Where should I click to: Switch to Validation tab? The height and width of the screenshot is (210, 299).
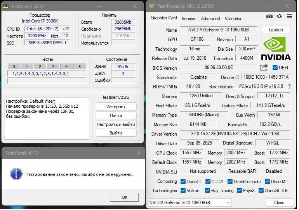(233, 19)
